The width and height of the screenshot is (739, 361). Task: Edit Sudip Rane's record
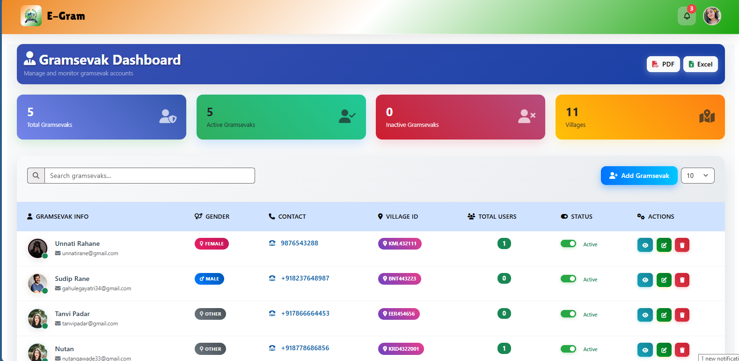coord(664,280)
